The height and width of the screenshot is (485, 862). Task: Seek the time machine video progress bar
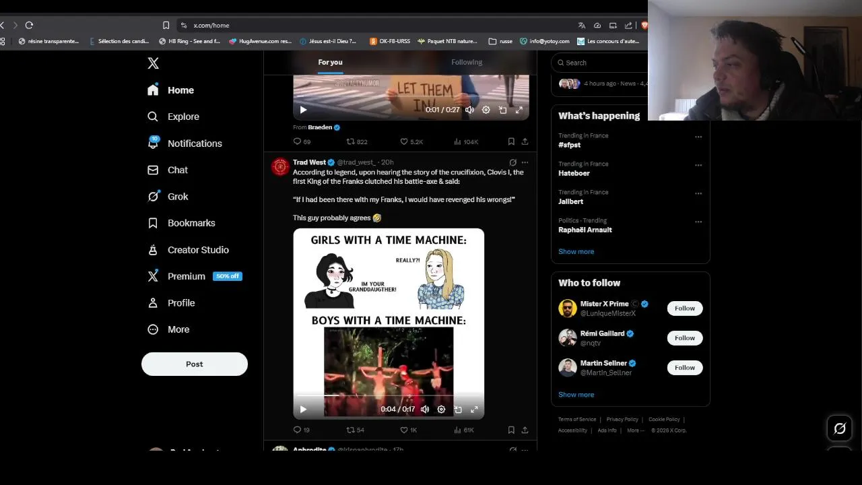pos(389,396)
